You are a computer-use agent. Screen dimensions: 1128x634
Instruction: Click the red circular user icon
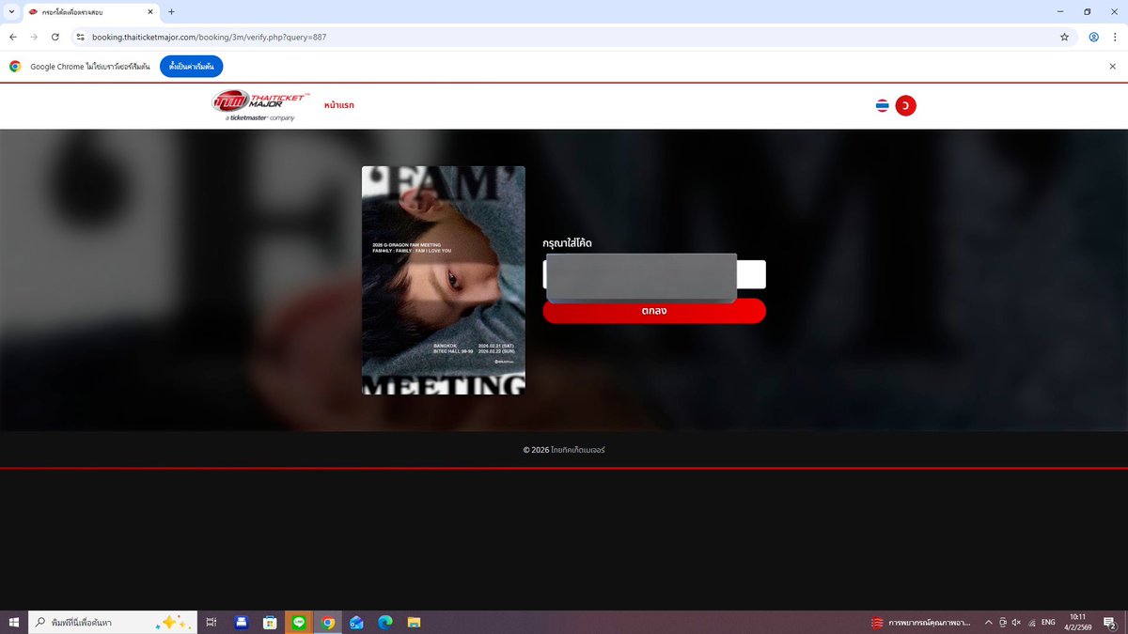(905, 106)
